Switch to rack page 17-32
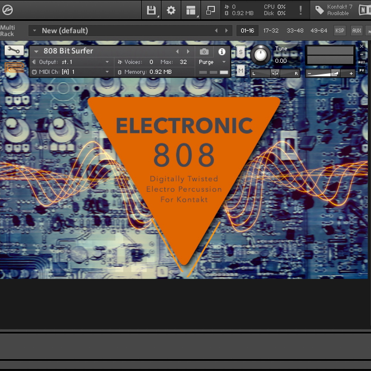 coord(271,31)
